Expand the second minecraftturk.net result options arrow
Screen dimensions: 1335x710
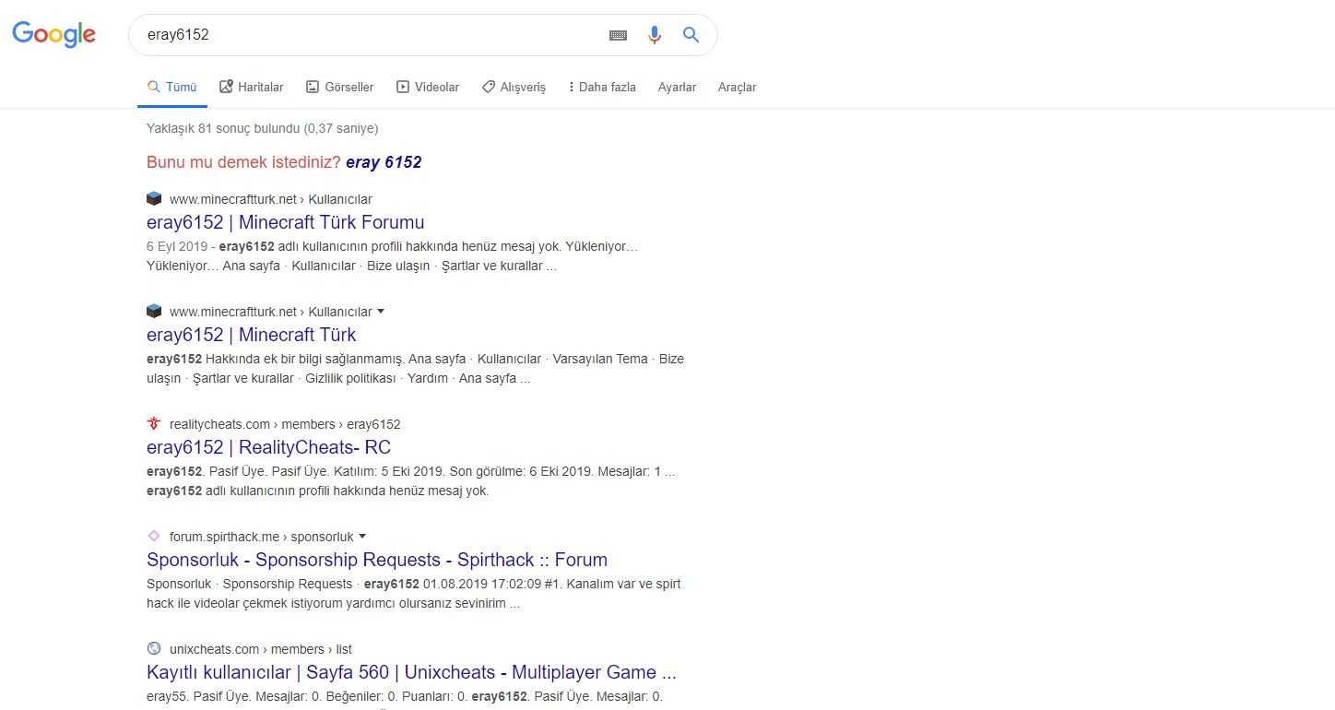382,312
